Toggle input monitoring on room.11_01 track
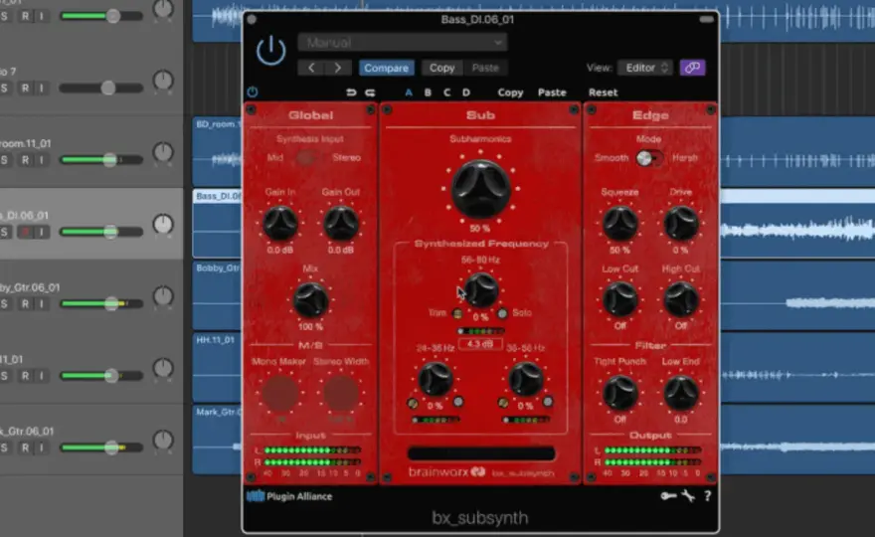The image size is (875, 537). pos(42,160)
